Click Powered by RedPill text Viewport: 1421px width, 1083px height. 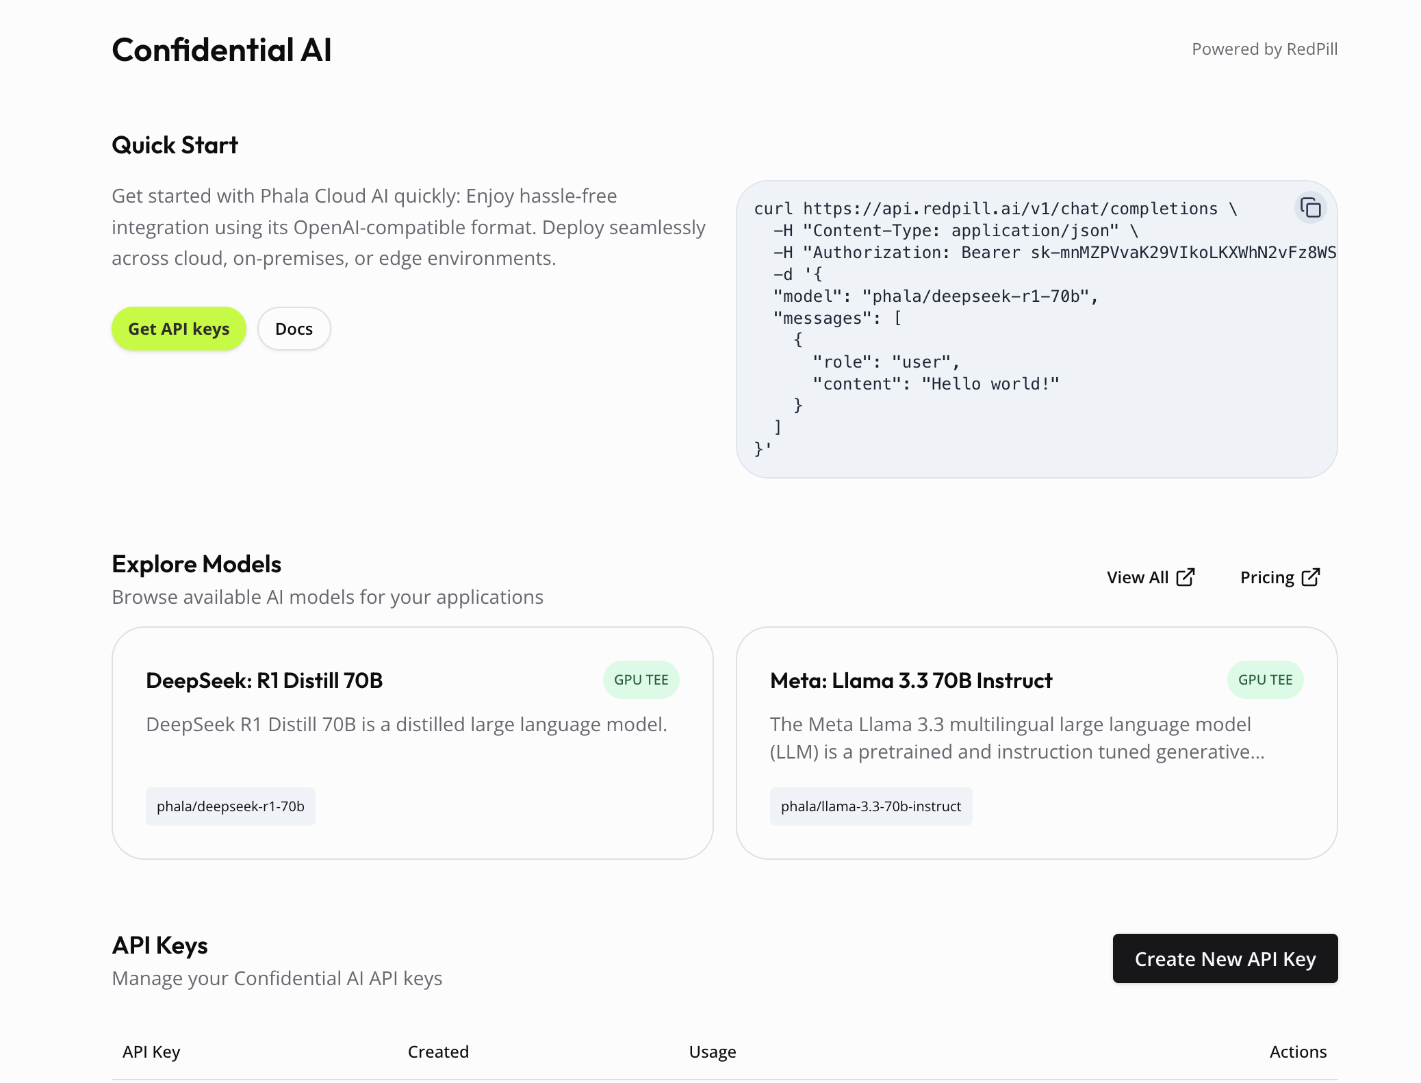point(1264,49)
